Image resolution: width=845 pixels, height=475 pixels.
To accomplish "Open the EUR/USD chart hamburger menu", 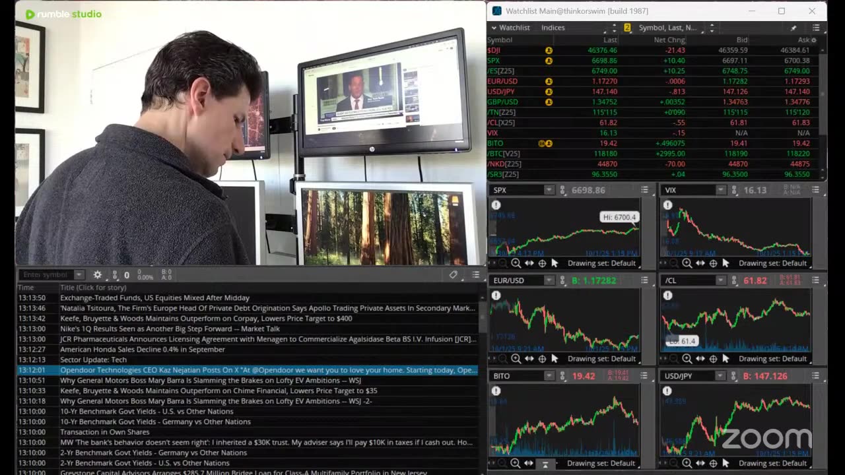I will 644,280.
